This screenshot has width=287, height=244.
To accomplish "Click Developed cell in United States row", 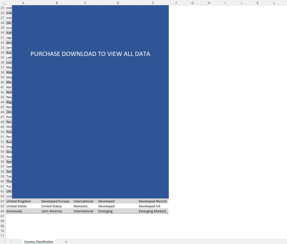I will click(118, 206).
